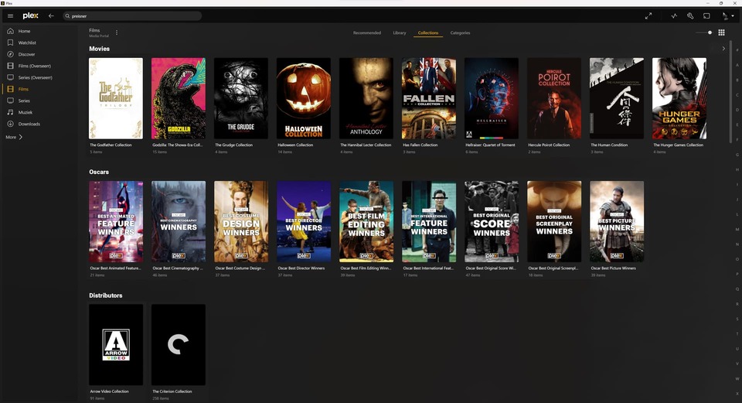Open the Halloween Collection pumpkin poster
Screen dimensions: 742x403
pos(304,98)
